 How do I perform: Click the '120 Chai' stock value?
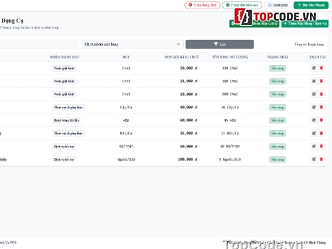[x=230, y=68]
